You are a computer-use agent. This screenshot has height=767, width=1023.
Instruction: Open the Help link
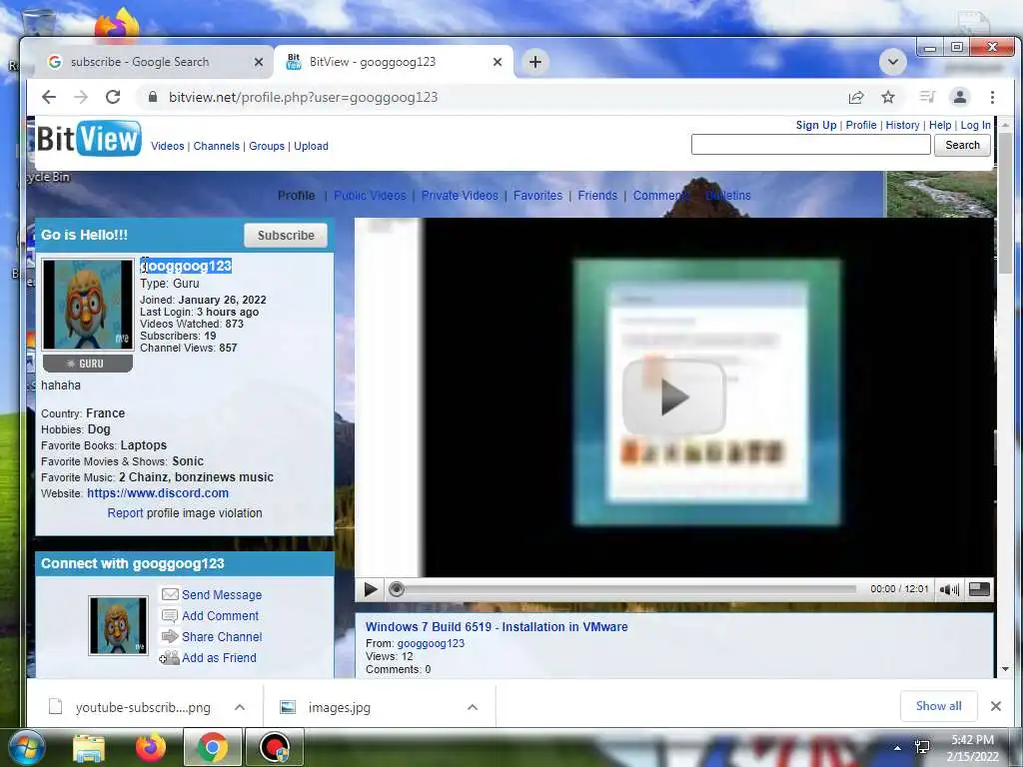click(x=940, y=125)
